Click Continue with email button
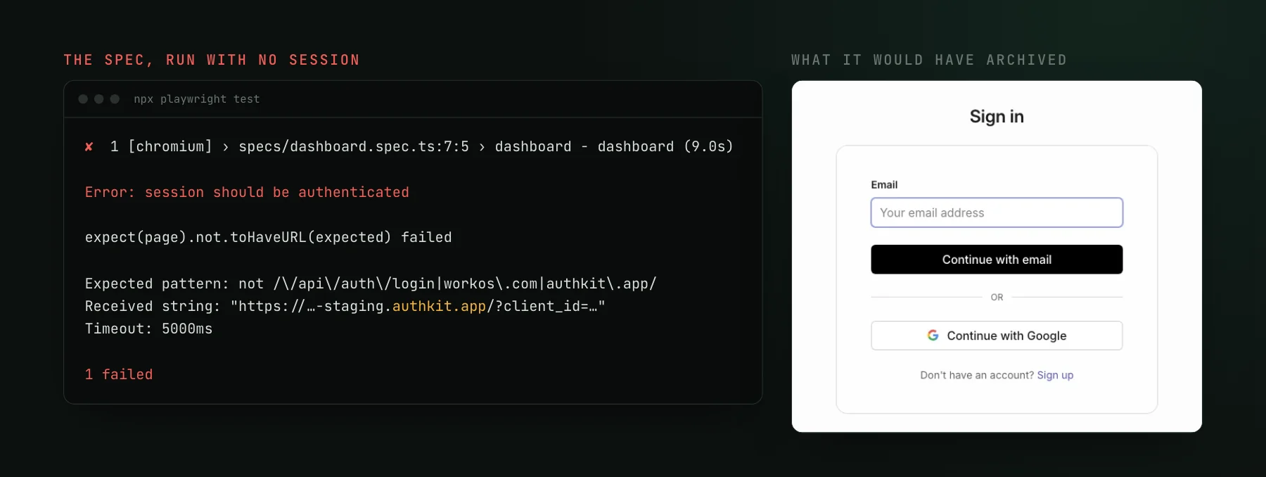This screenshot has width=1266, height=477. click(x=997, y=260)
